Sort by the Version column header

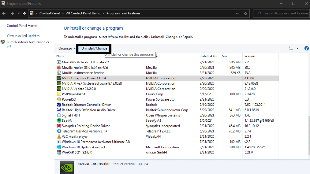pos(249,56)
